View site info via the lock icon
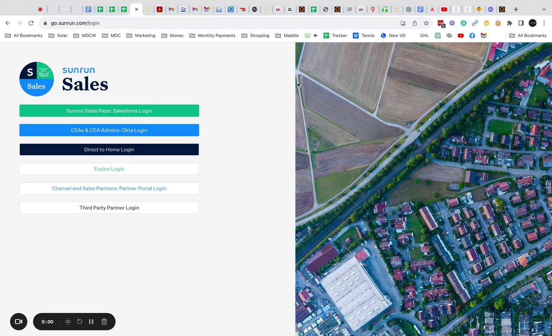Image resolution: width=552 pixels, height=336 pixels. click(x=45, y=23)
